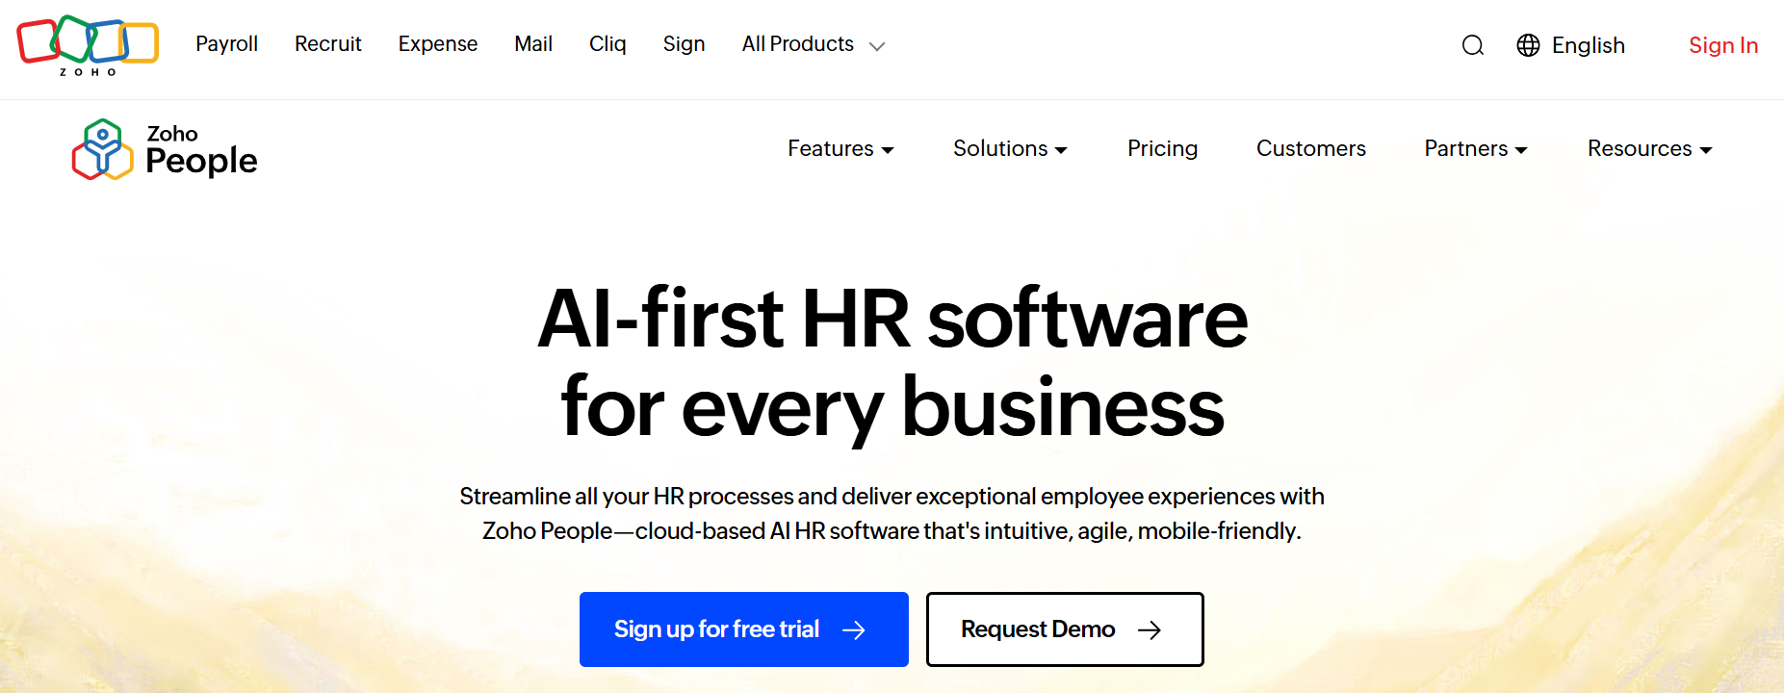Screen dimensions: 1784x693
Task: Click the globe language icon
Action: pos(1528,45)
